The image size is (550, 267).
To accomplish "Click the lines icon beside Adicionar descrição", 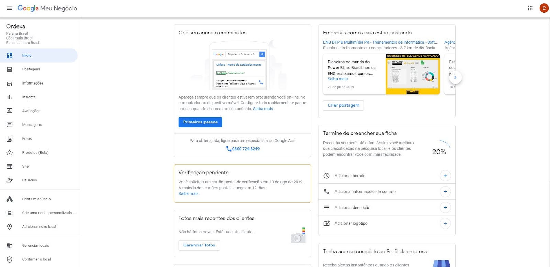I will (327, 208).
